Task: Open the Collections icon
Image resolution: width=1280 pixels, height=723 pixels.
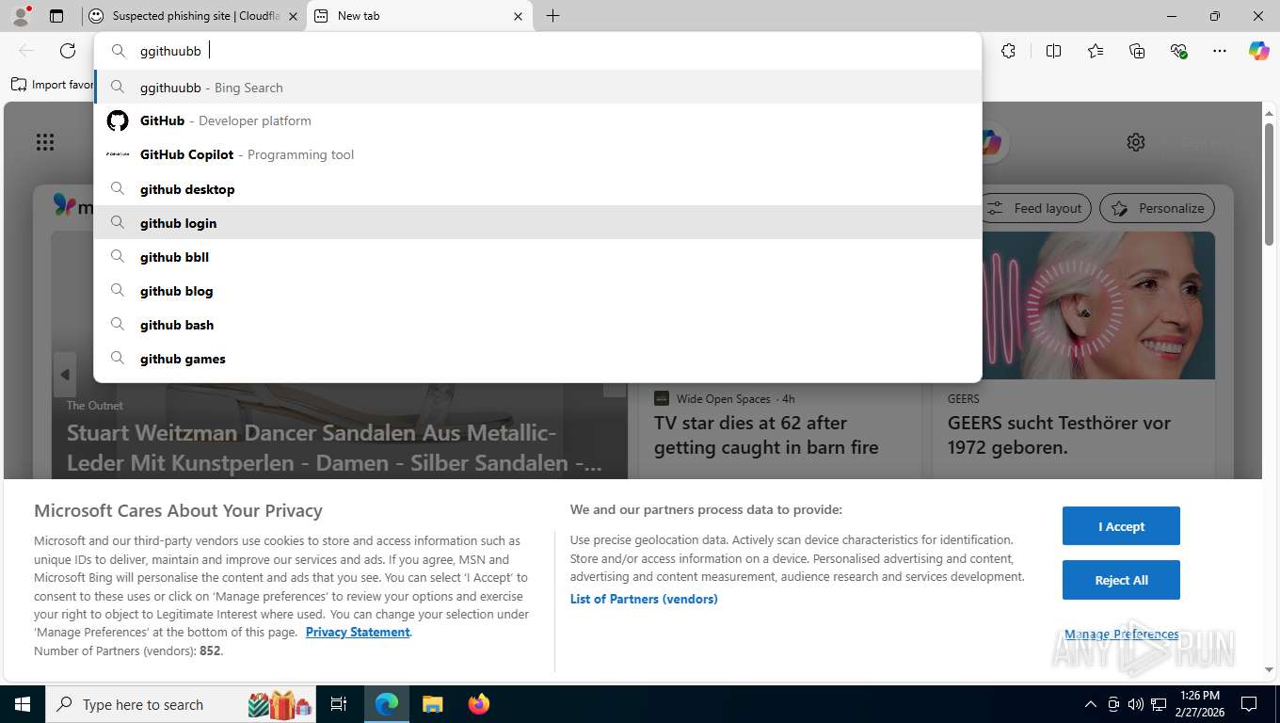Action: 1137,51
